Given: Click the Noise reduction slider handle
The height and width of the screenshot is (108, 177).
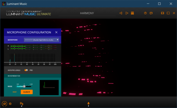Looking at the screenshot, I should click(x=24, y=87).
